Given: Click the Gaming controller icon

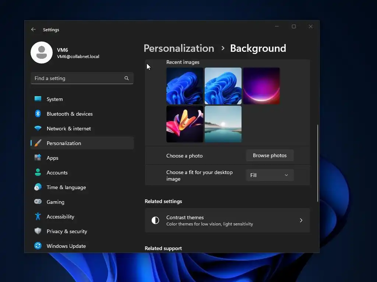Looking at the screenshot, I should click(38, 202).
